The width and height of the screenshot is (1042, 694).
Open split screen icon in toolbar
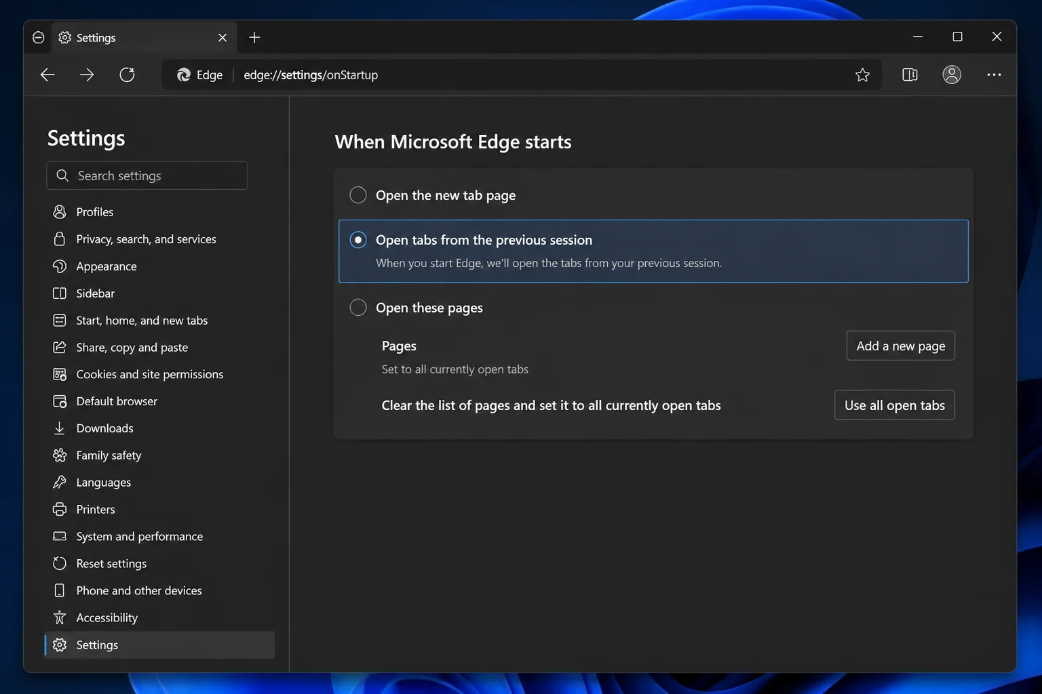point(910,75)
